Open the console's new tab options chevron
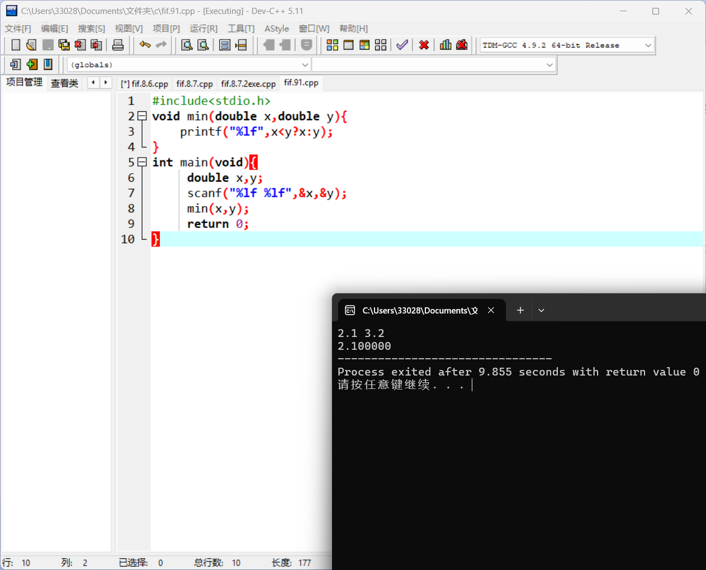Image resolution: width=706 pixels, height=570 pixels. click(x=541, y=310)
